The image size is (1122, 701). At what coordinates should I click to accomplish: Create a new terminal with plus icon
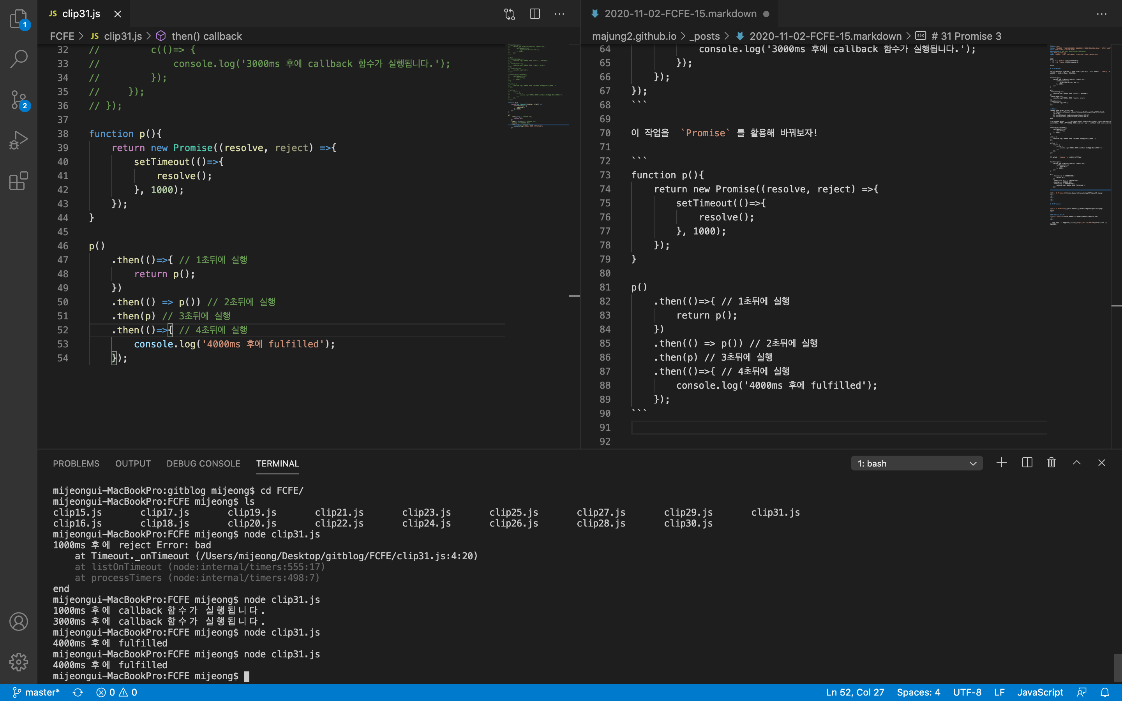tap(1002, 463)
